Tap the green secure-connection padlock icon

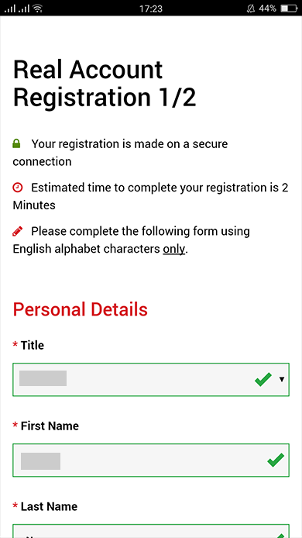16,143
